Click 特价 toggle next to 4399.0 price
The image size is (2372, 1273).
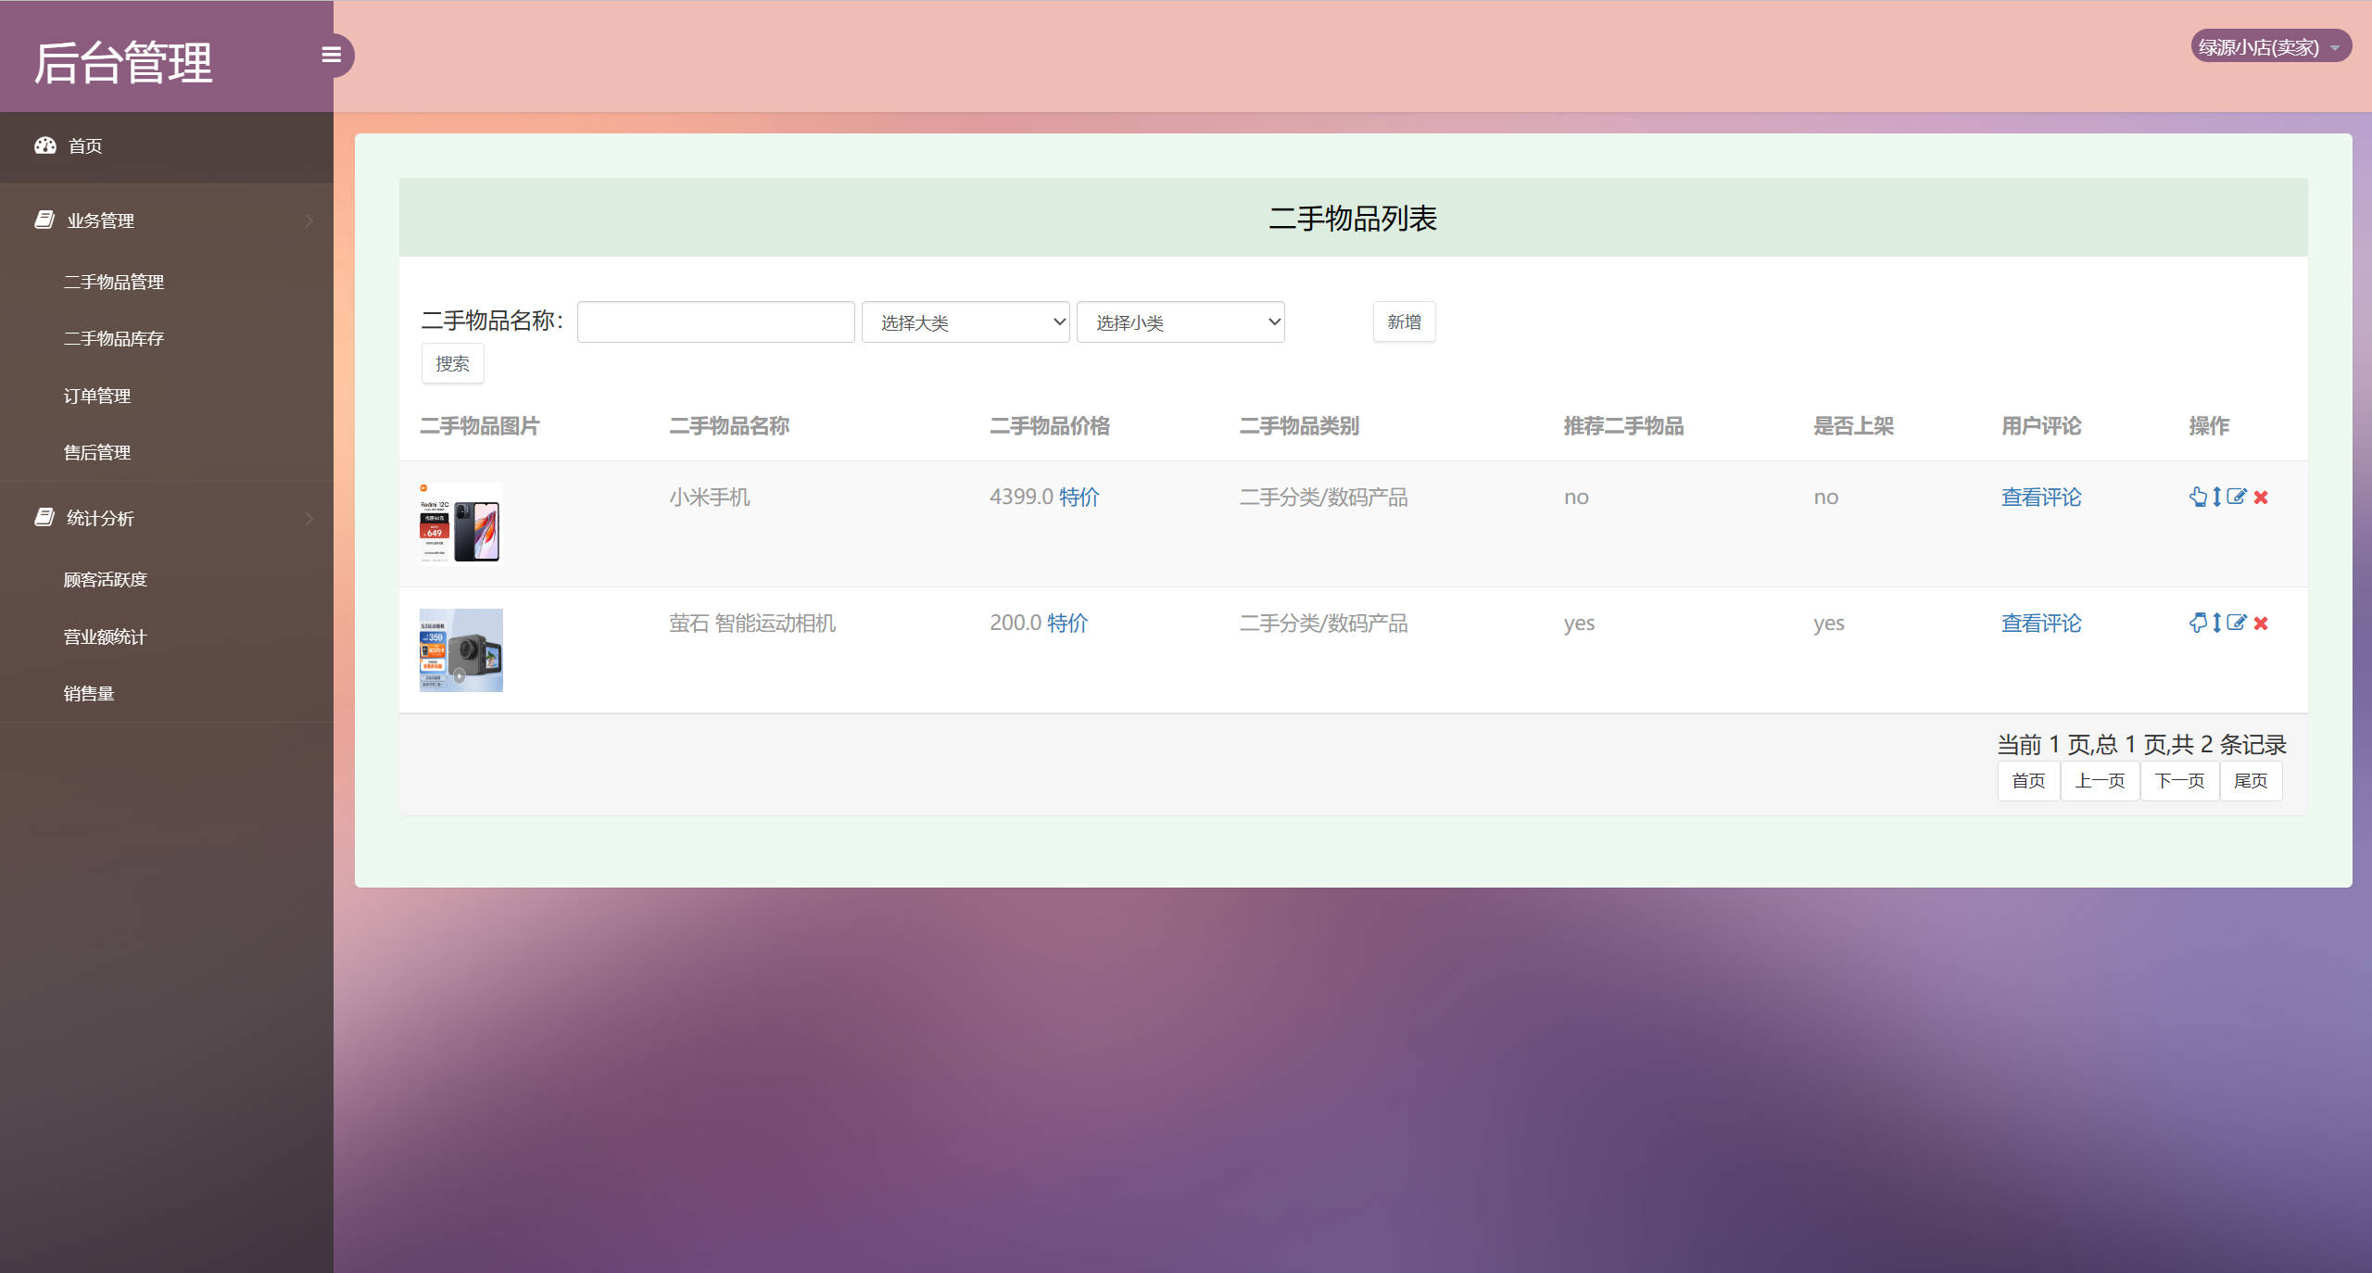coord(1079,498)
